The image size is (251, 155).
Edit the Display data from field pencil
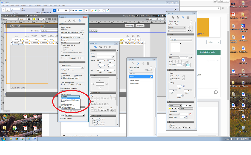82,29
